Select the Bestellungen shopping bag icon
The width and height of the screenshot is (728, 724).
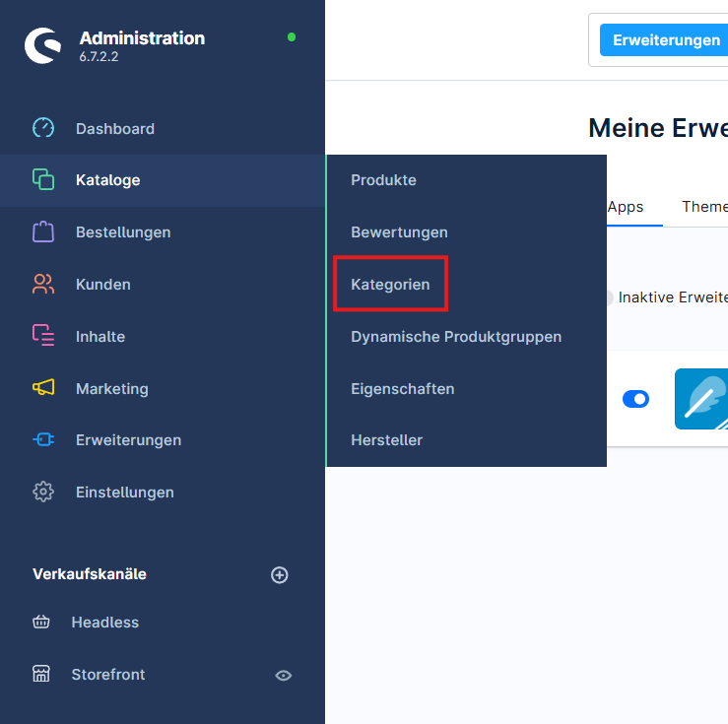43,232
